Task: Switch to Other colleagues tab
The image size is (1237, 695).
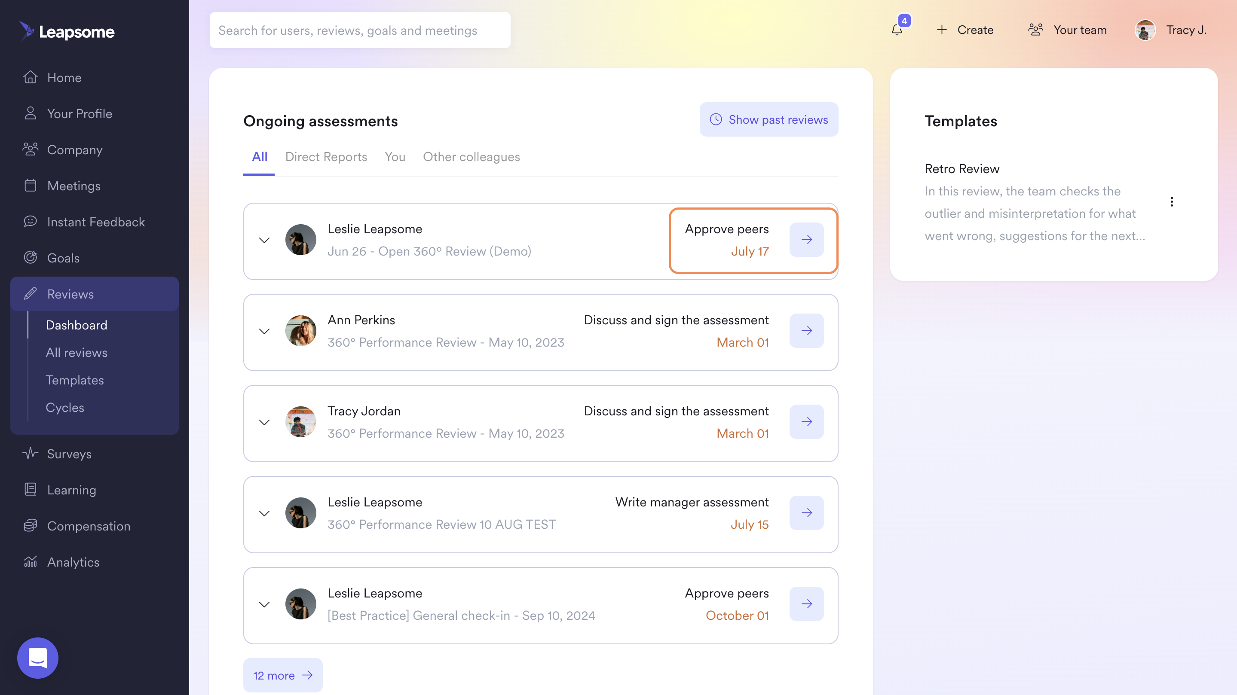Action: click(x=471, y=157)
